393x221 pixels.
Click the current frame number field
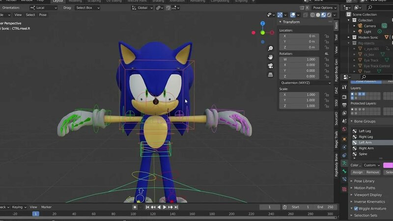click(x=270, y=207)
